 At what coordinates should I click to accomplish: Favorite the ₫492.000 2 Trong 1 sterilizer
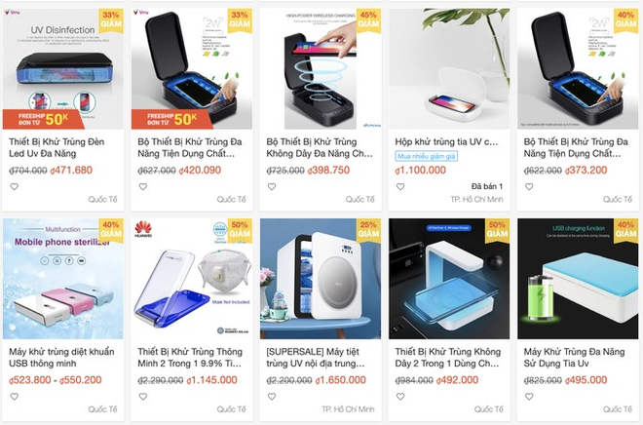click(x=400, y=397)
